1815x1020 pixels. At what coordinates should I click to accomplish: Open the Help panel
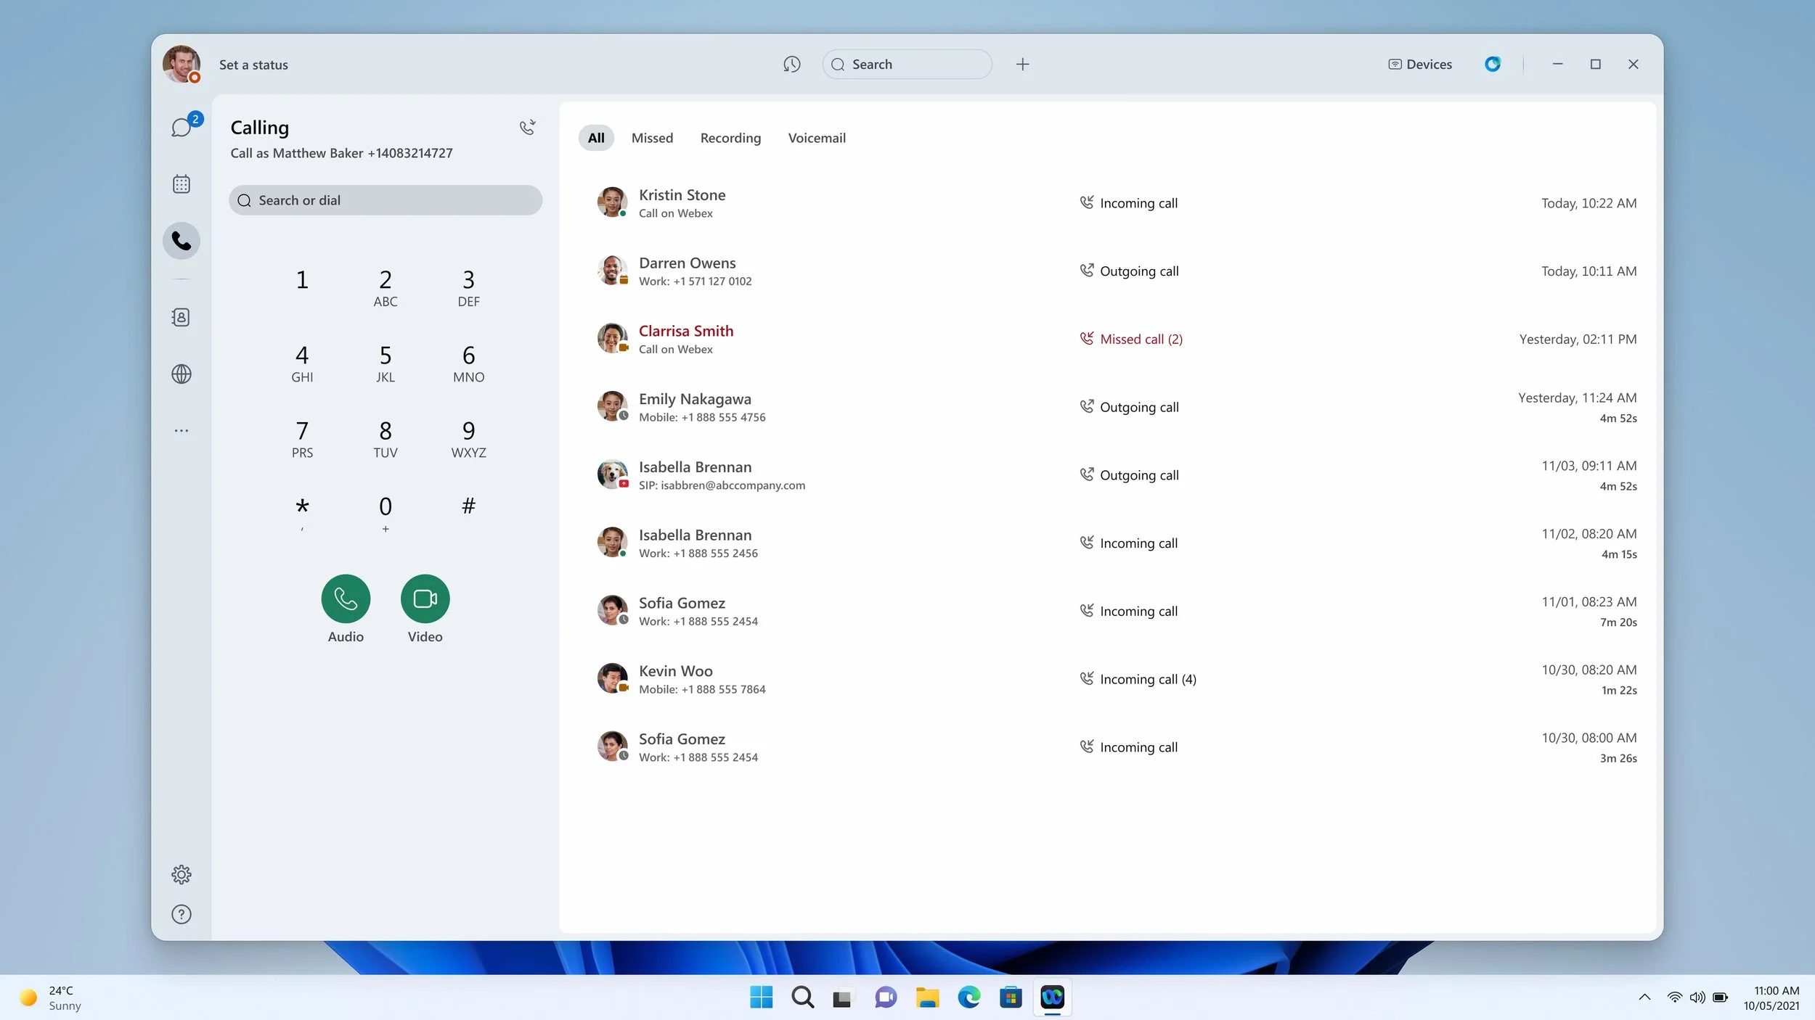(181, 914)
